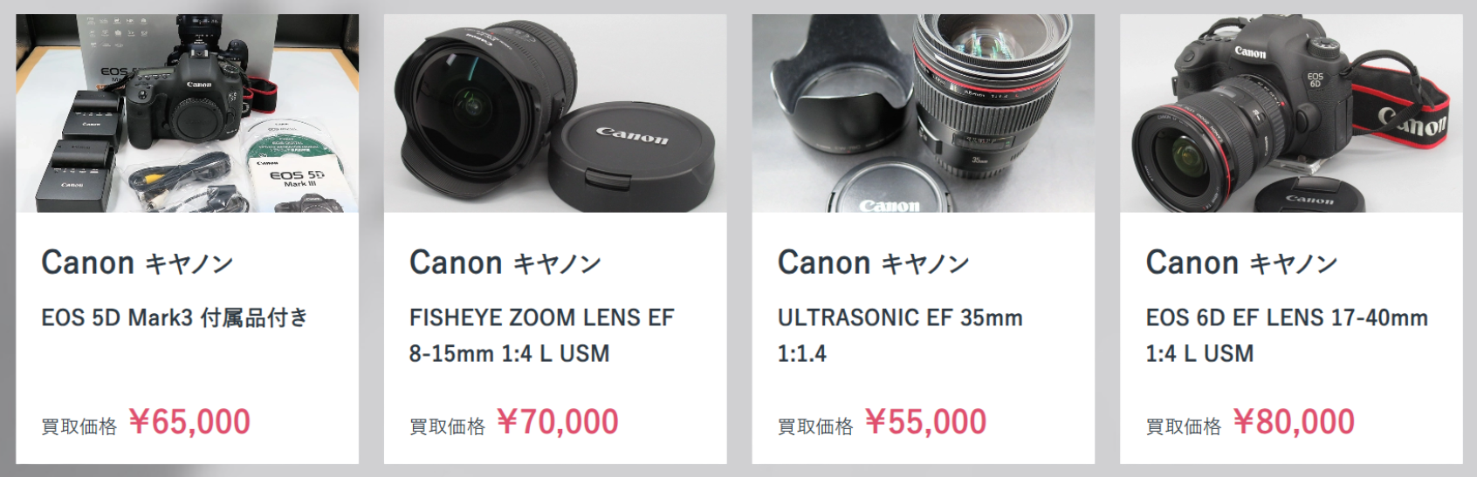Viewport: 1477px width, 477px height.
Task: Select the ¥70,000 purchase price
Action: (x=558, y=422)
